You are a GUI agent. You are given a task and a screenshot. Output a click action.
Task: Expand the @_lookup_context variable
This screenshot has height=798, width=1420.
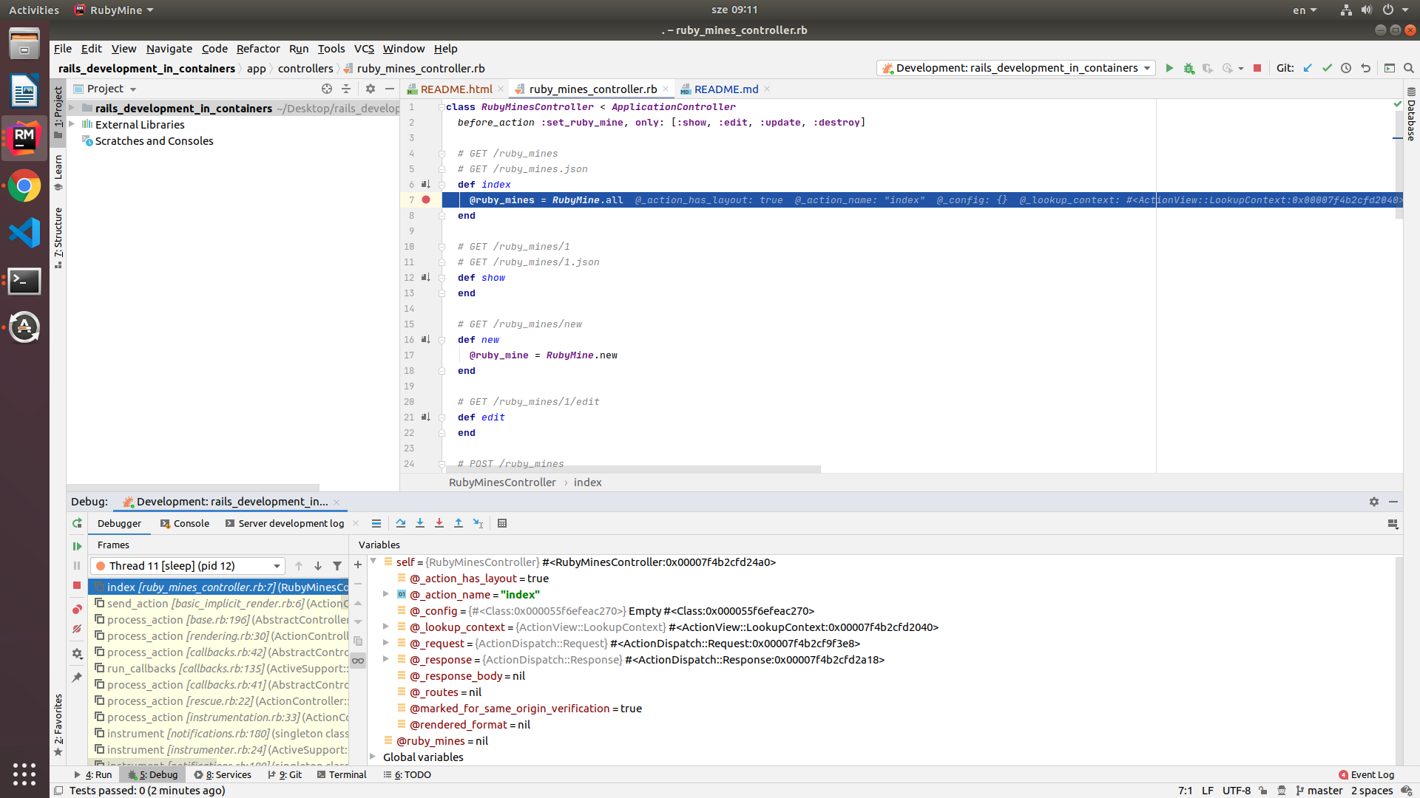pyautogui.click(x=386, y=627)
